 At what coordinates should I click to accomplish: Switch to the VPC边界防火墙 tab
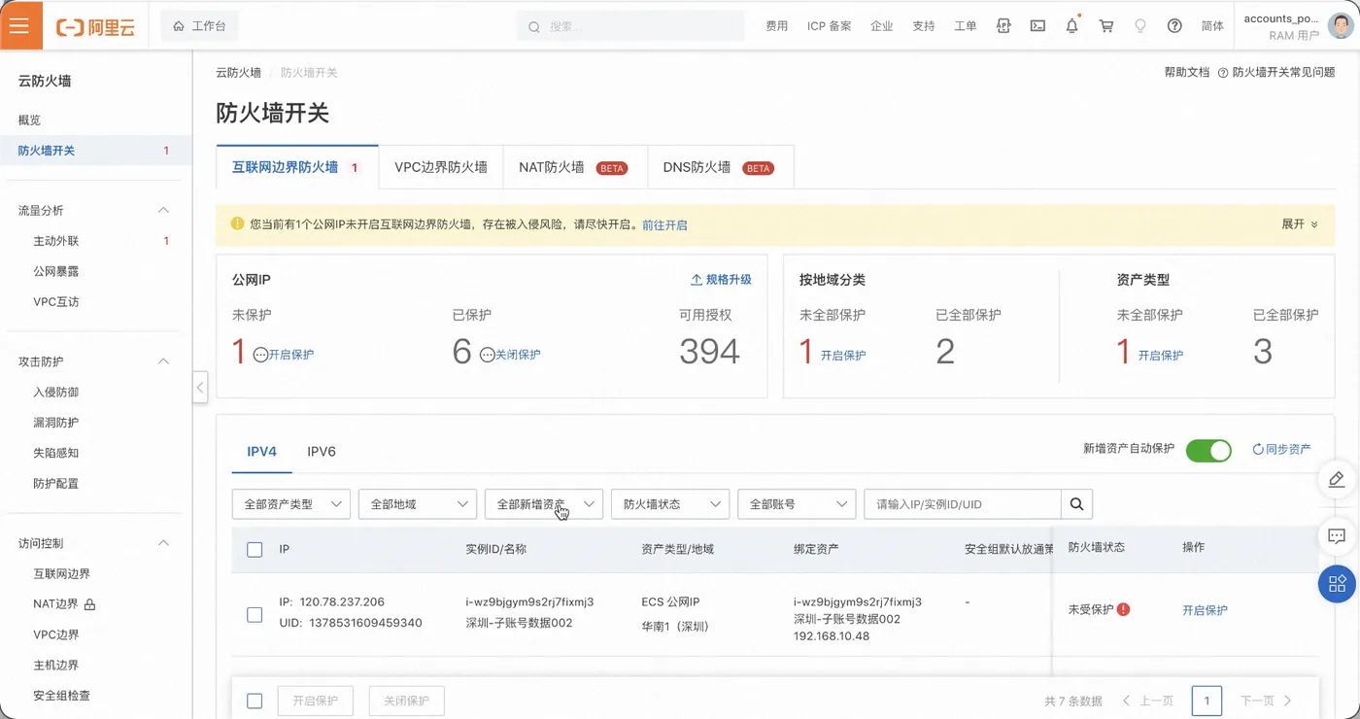(441, 167)
